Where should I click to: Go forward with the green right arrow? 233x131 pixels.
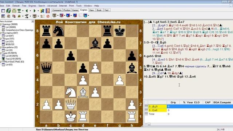[35, 11]
